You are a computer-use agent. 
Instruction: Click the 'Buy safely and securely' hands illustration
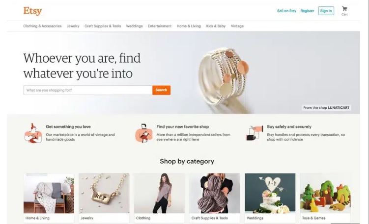point(255,133)
